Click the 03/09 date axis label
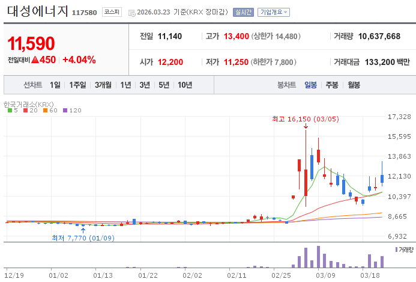This screenshot has width=416, height=282. [x=325, y=275]
